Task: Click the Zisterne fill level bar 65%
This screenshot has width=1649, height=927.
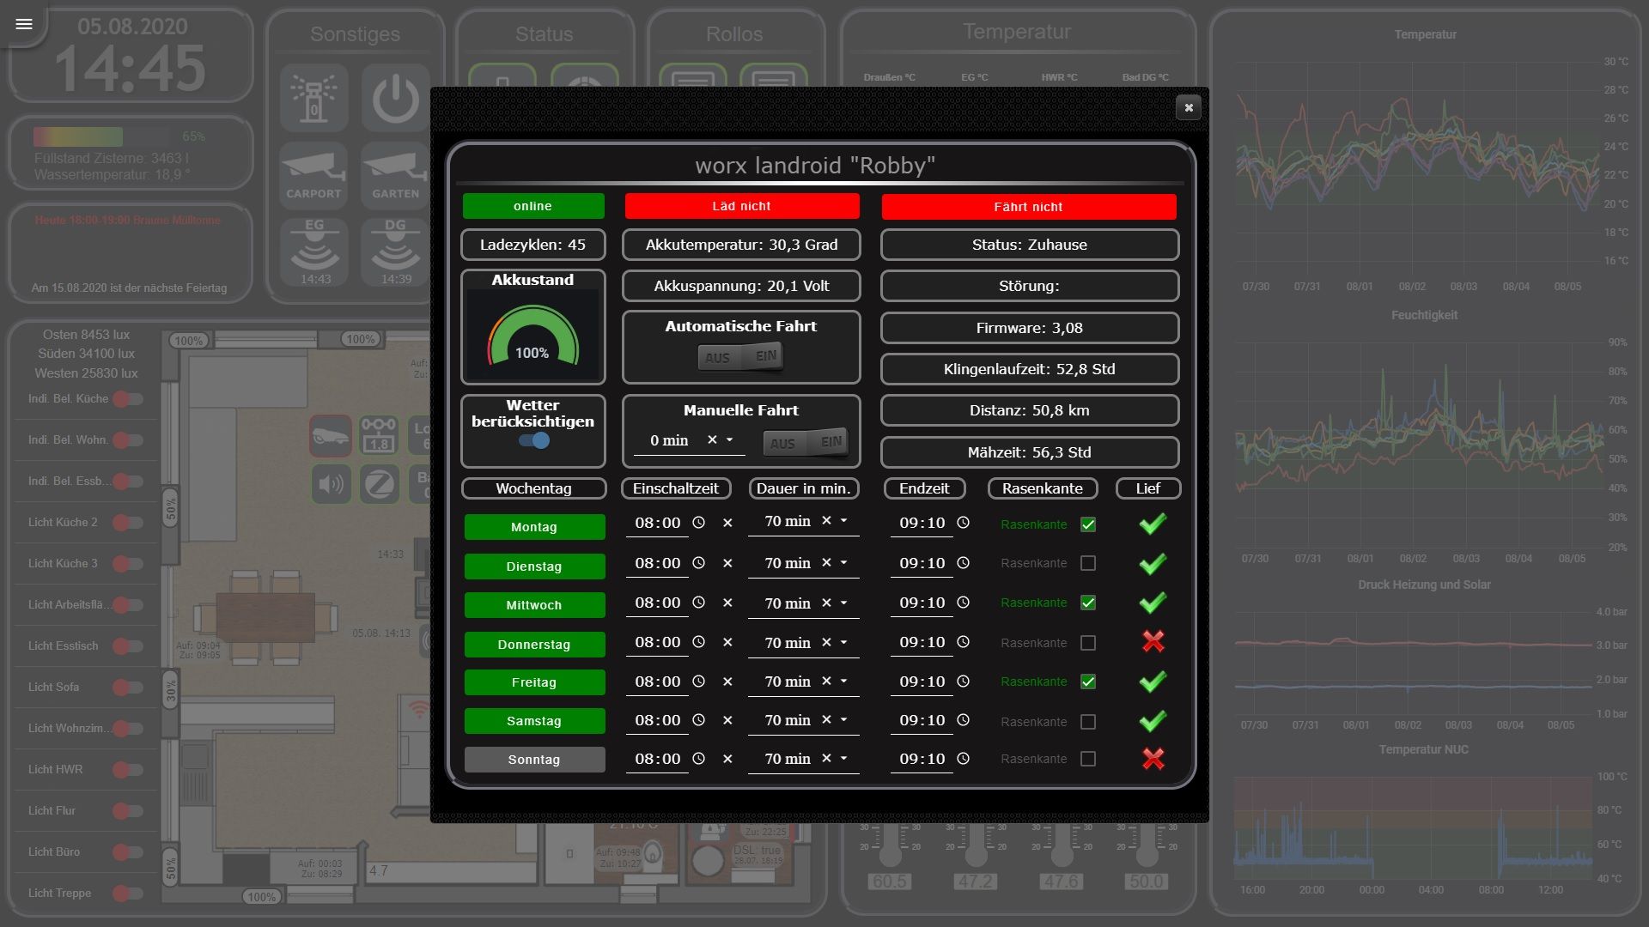Action: 102,136
